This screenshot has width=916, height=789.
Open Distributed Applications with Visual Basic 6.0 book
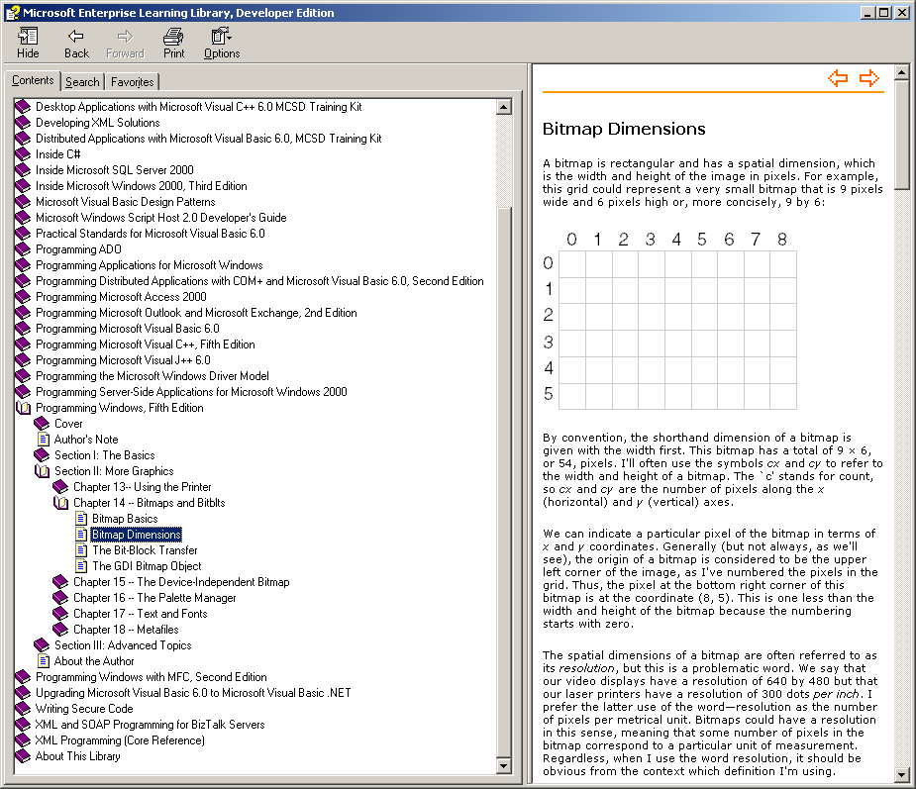click(209, 139)
